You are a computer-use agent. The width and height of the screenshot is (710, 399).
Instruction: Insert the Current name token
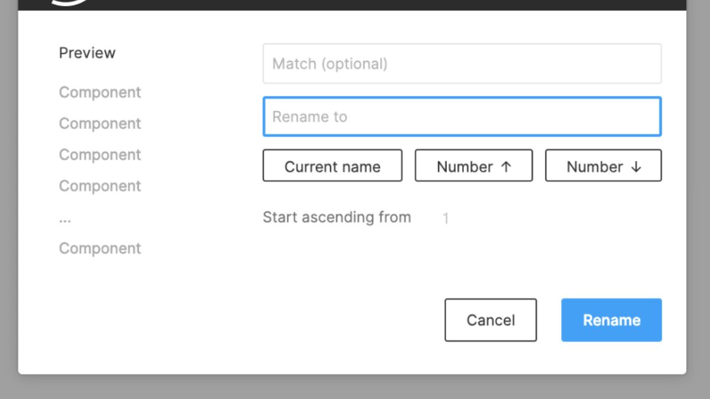click(333, 166)
